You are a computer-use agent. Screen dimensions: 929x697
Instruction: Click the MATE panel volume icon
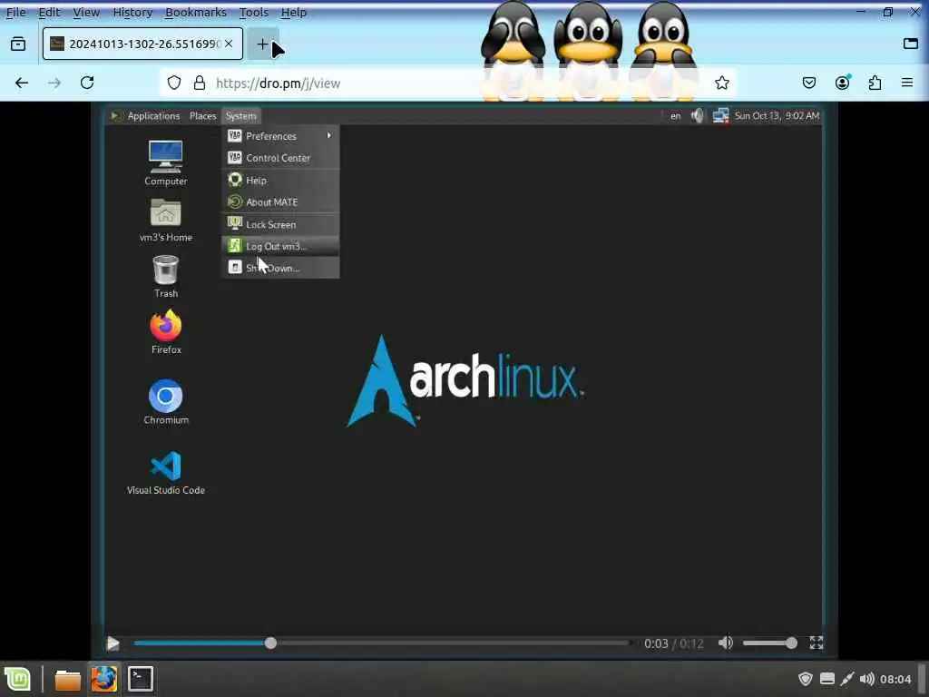(x=698, y=116)
